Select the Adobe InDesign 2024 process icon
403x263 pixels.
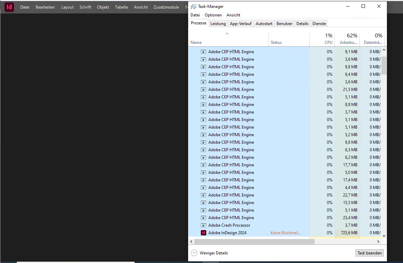point(203,233)
